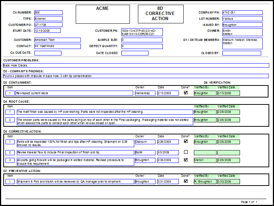Select the containment description Re-inspect current stock

[x=74, y=93]
